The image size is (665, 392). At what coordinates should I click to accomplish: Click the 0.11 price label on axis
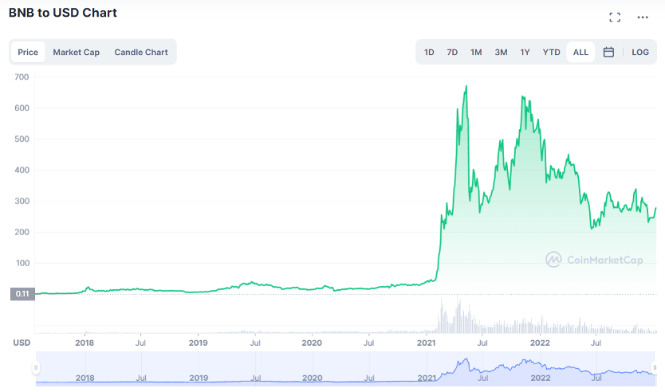click(22, 294)
